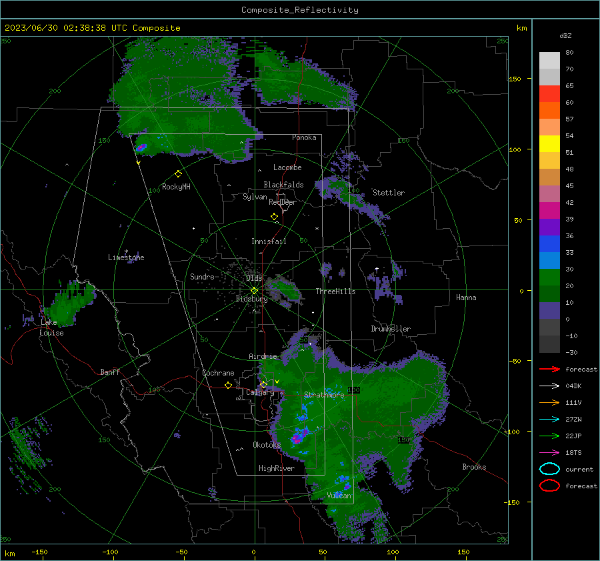Click the blue swatch between 36 and 33 dBZ

click(x=549, y=243)
